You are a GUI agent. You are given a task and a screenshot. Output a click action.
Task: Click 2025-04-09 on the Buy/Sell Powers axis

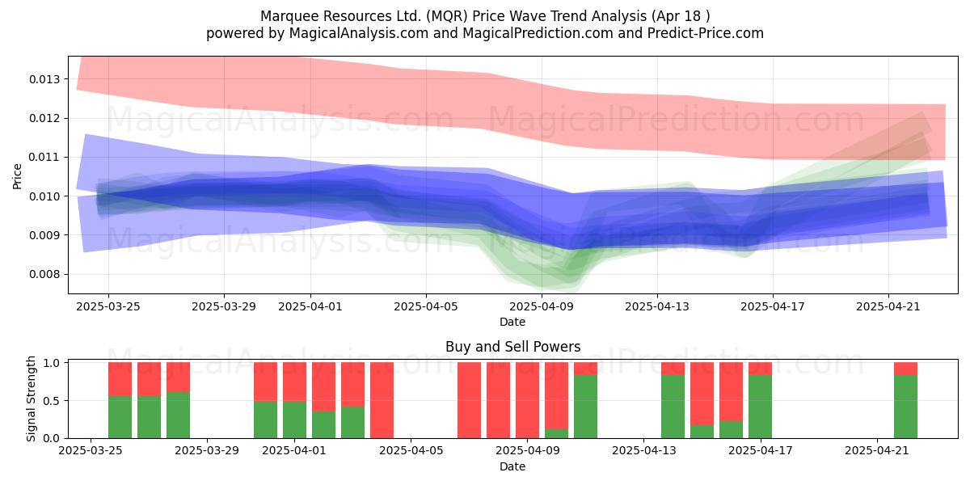coord(528,451)
